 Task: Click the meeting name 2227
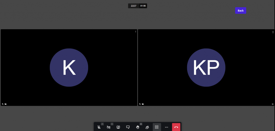tap(134, 6)
